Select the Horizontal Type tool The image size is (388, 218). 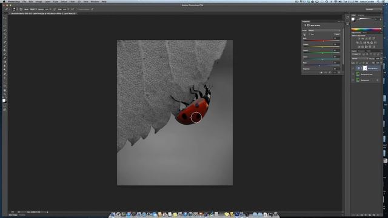[x=5, y=78]
